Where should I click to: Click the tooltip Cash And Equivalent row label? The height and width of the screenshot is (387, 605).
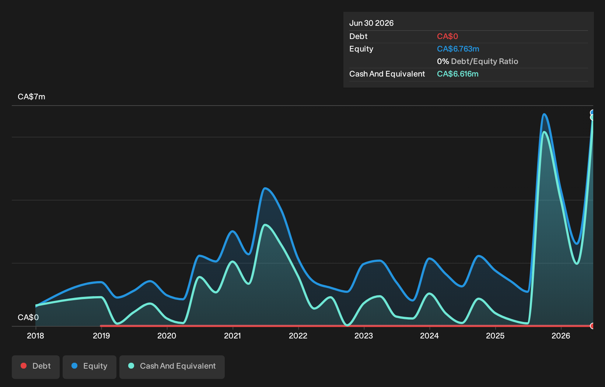(x=387, y=74)
